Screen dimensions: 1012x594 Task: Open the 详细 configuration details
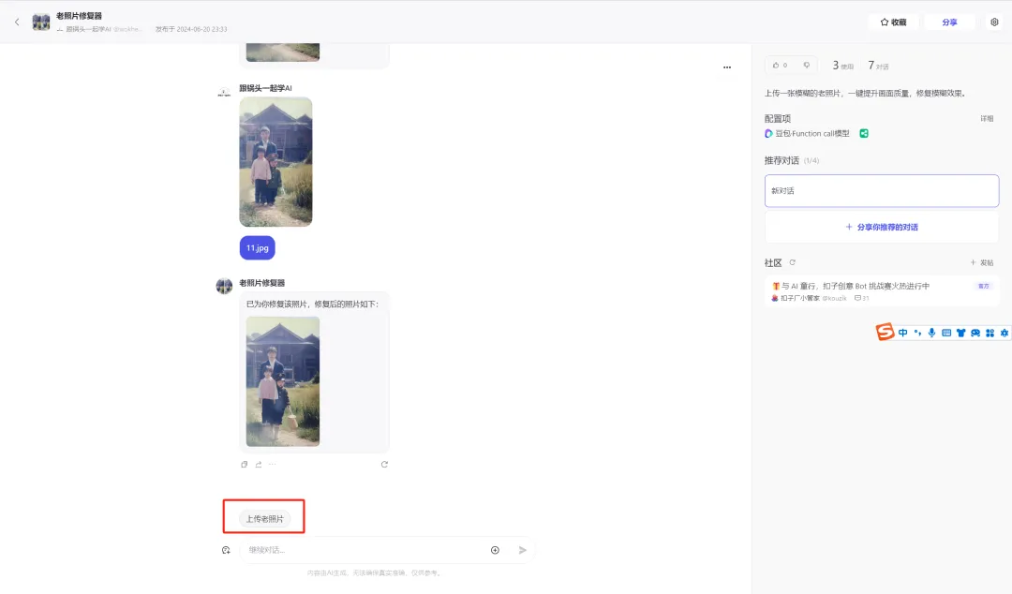[x=987, y=119]
